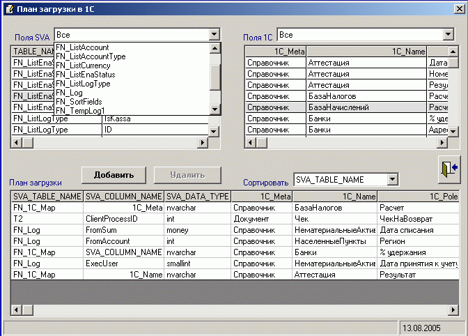Click SVA fields grid scroll right arrow

coord(203,143)
